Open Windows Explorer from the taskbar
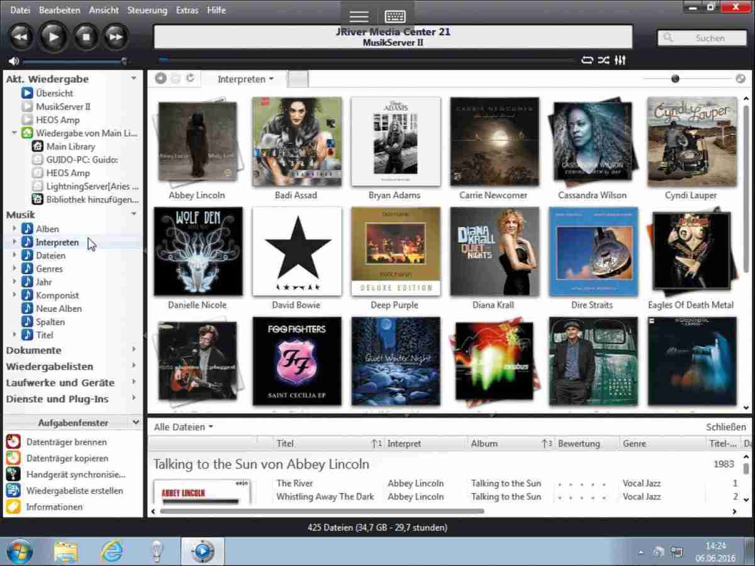The image size is (755, 566). (65, 552)
